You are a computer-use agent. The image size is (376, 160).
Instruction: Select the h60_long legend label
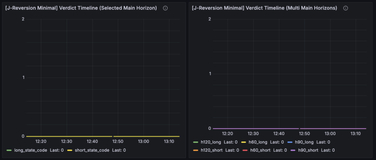pyautogui.click(x=258, y=142)
